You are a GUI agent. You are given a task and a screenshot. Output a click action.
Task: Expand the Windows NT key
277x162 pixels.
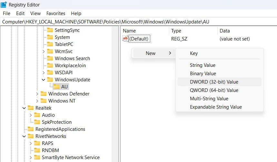click(37, 101)
